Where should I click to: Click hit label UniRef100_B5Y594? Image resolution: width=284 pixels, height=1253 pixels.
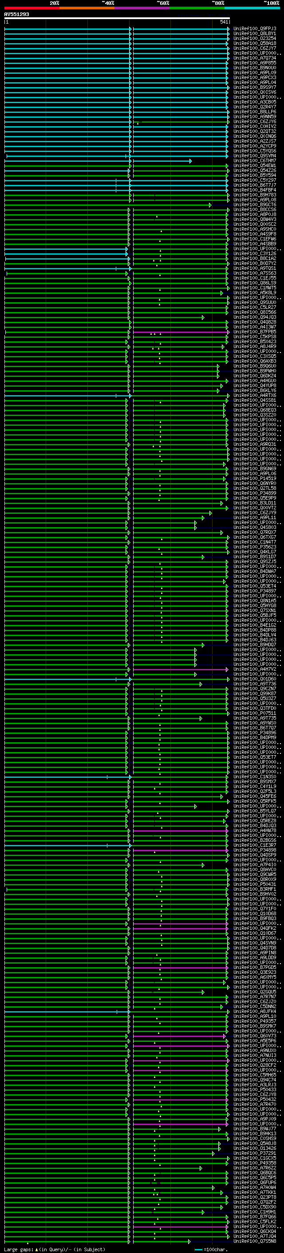[x=254, y=175]
